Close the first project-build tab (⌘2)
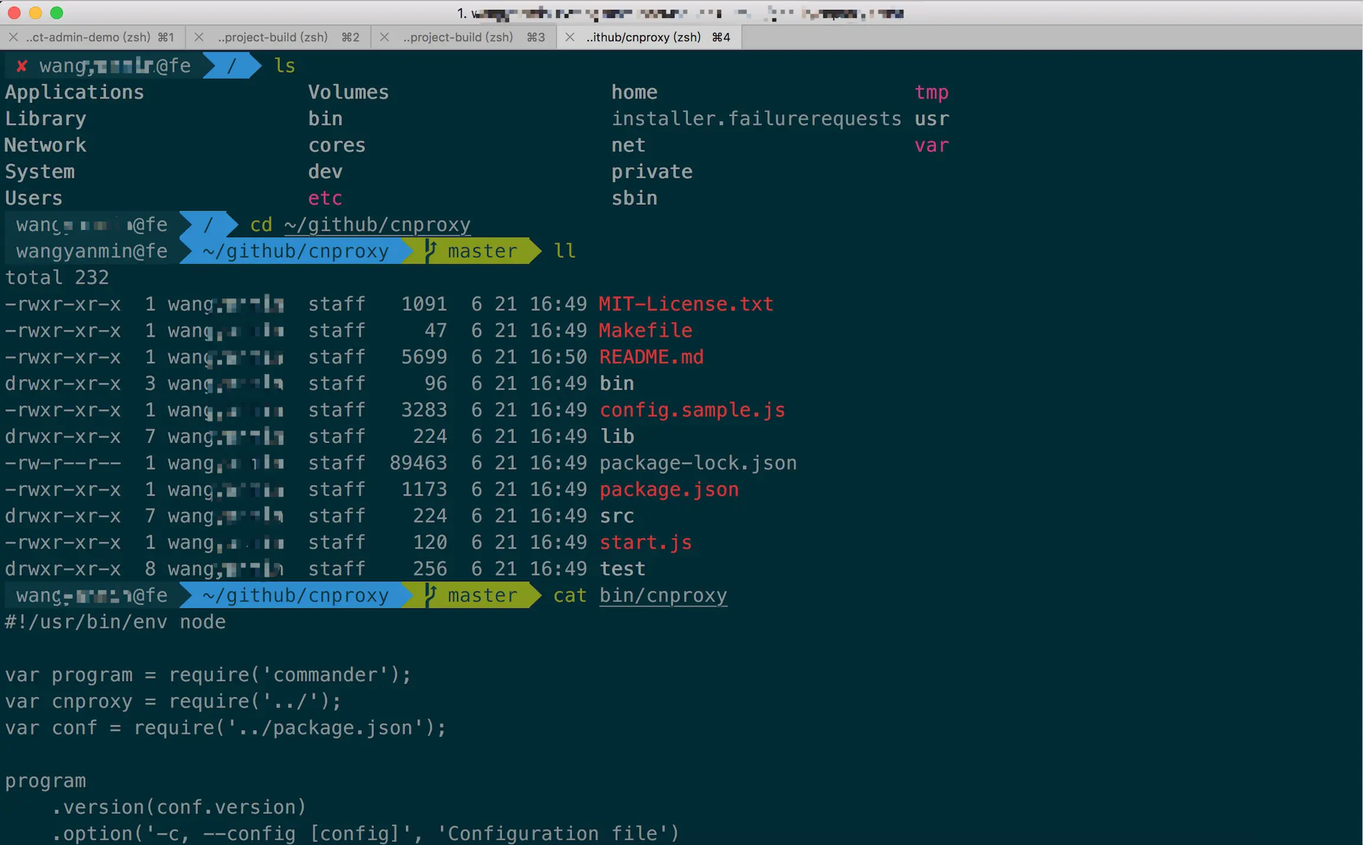This screenshot has height=845, width=1363. click(199, 37)
